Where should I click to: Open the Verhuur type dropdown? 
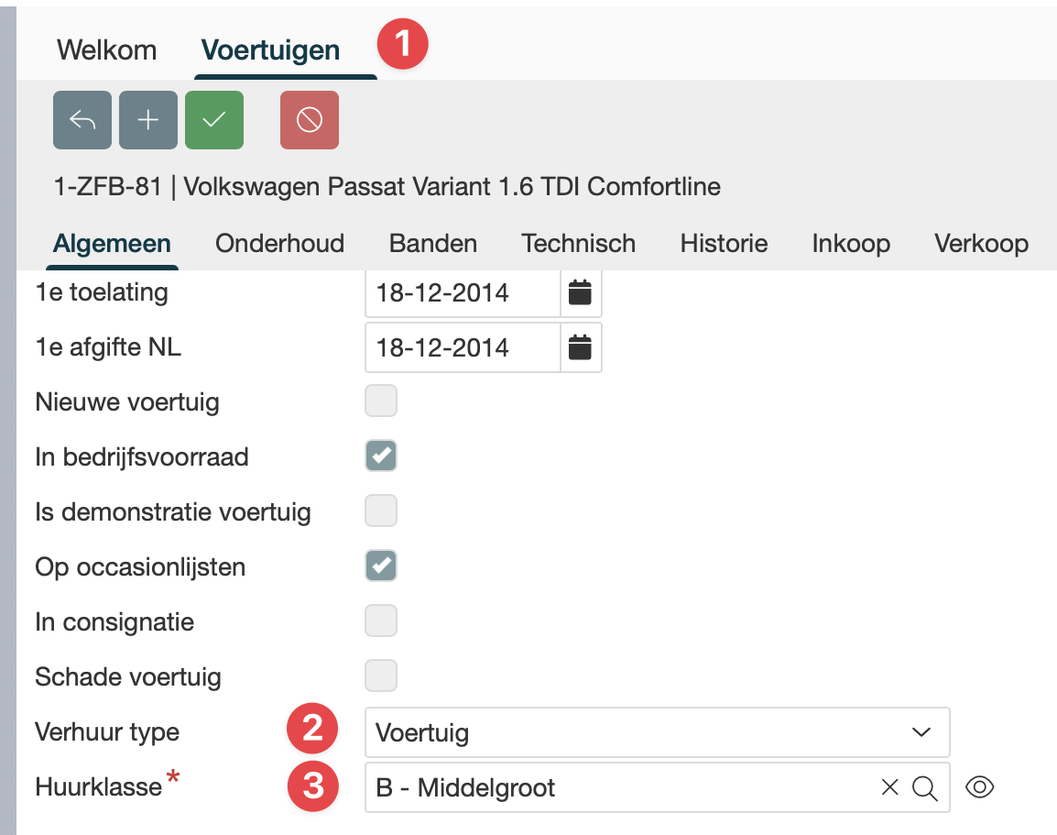[656, 732]
